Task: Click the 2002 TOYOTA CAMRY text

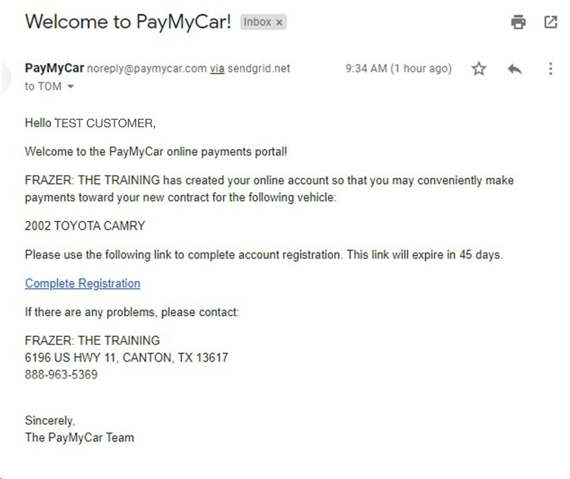Action: coord(85,226)
